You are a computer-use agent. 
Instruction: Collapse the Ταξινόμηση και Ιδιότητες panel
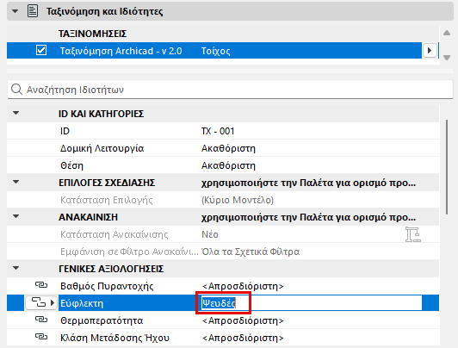(15, 11)
